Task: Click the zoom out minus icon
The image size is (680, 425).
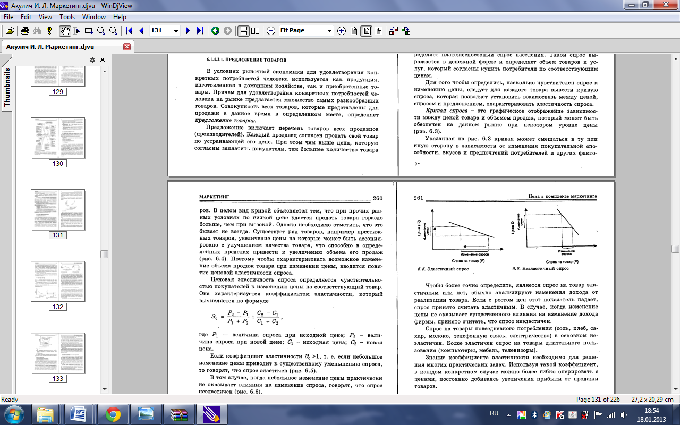Action: [271, 31]
